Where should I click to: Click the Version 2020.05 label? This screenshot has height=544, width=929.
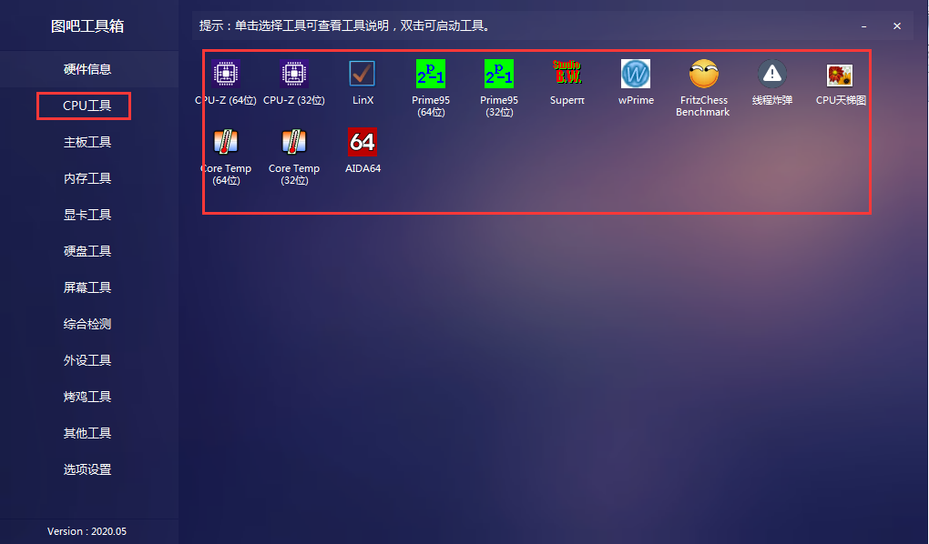(x=87, y=531)
